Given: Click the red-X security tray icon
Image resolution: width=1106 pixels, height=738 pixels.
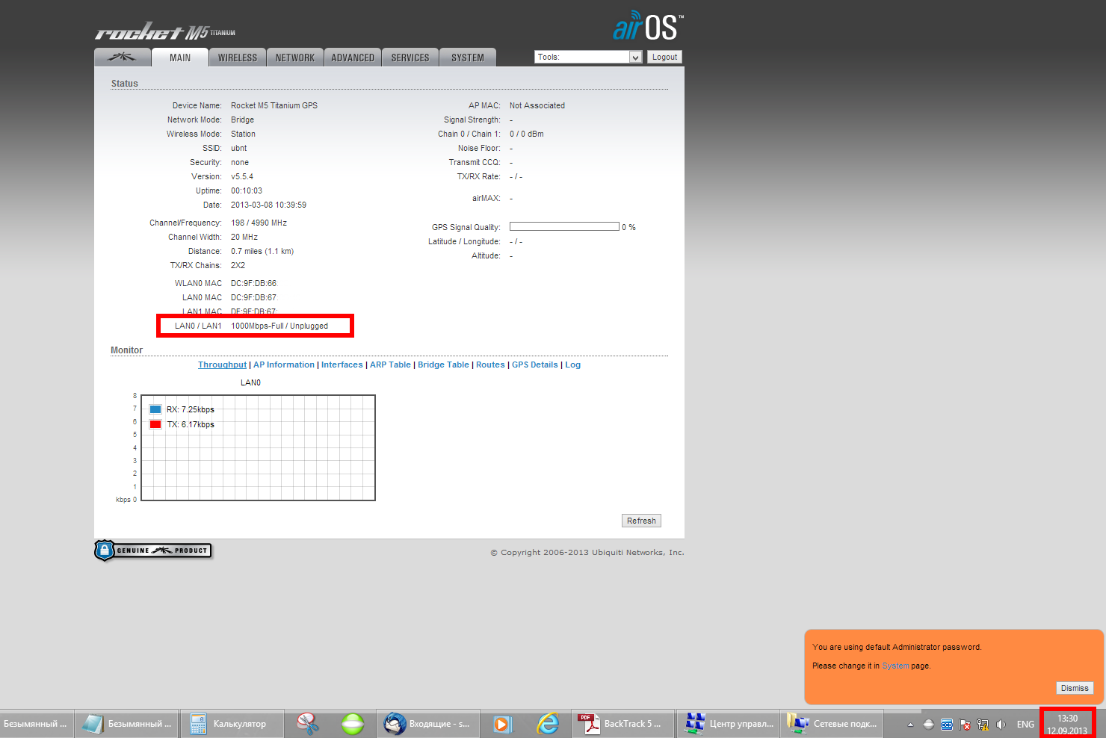Looking at the screenshot, I should 965,725.
